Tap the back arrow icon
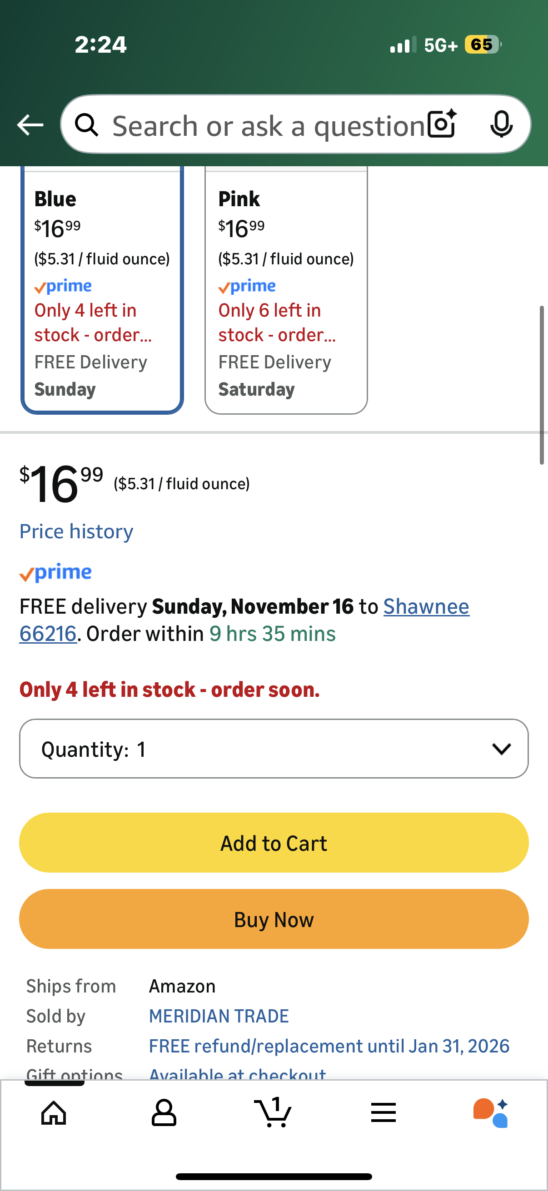Screen dimensions: 548x1191 pos(30,125)
